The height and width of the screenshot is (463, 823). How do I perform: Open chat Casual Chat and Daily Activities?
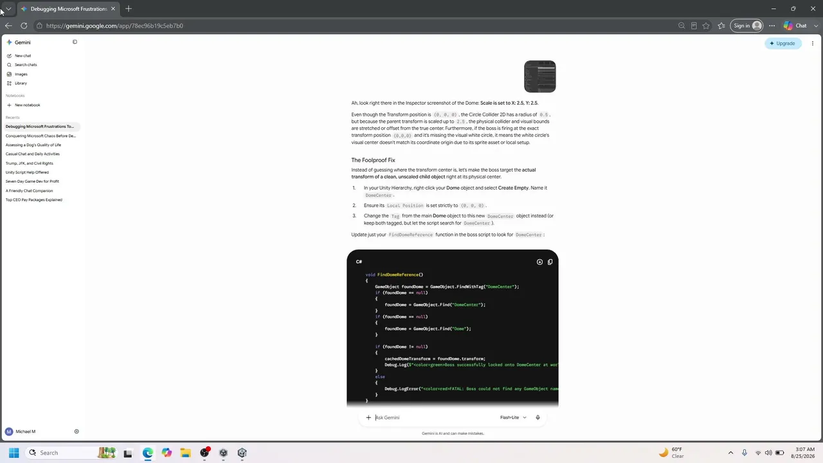click(x=32, y=154)
